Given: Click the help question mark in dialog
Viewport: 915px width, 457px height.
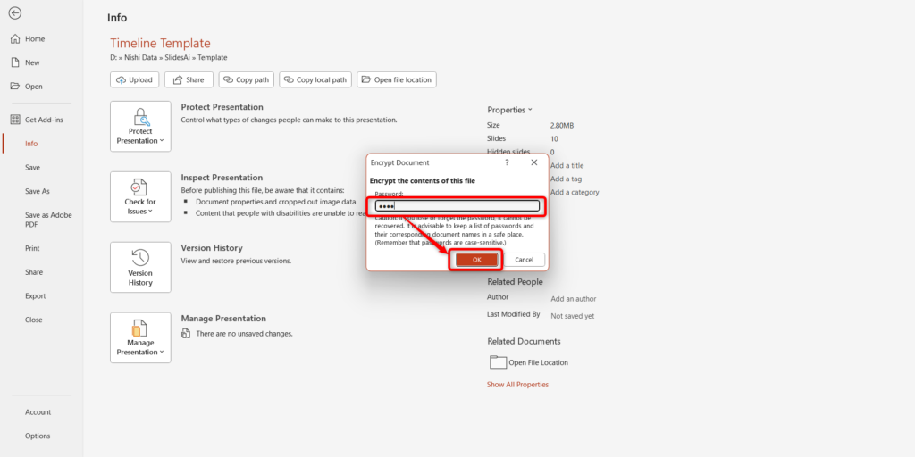Looking at the screenshot, I should 507,162.
